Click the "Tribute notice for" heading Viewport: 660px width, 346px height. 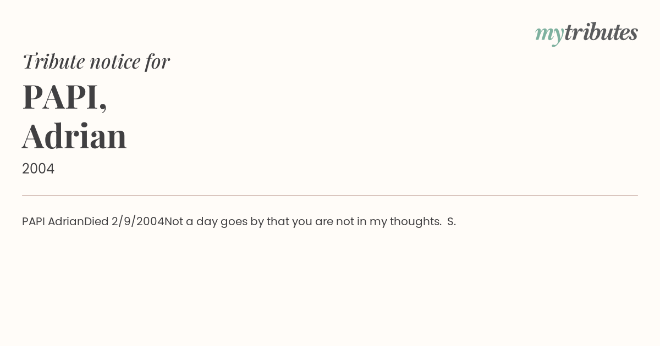pyautogui.click(x=96, y=62)
